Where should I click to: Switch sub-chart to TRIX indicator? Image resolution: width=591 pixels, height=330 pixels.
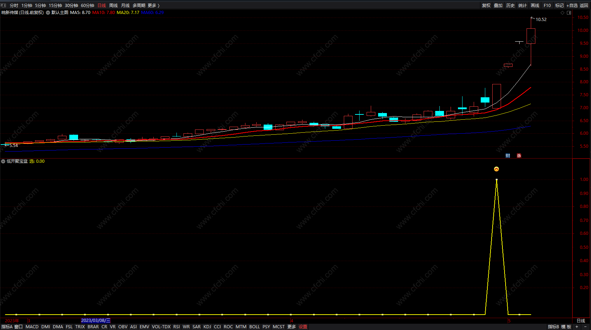80,327
